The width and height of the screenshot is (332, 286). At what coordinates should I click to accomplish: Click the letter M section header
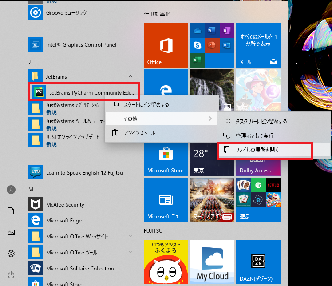tap(31, 189)
